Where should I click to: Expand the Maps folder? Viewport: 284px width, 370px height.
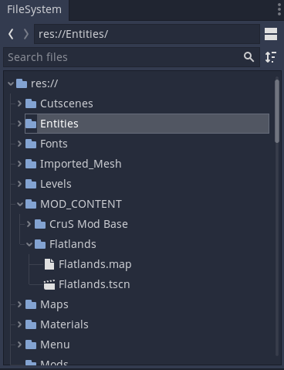click(19, 304)
